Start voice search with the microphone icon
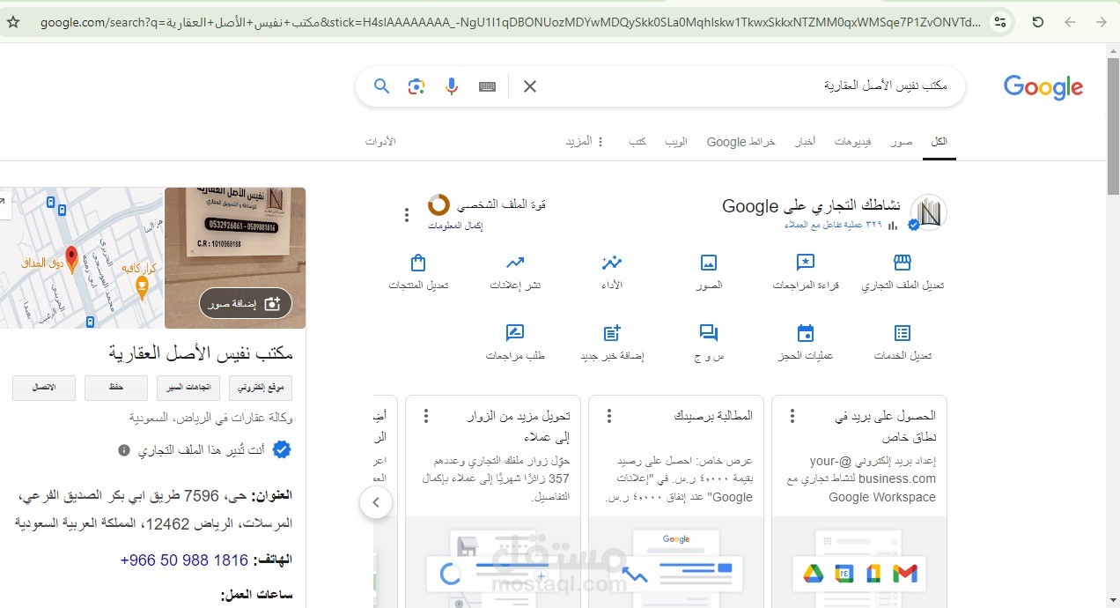Image resolution: width=1120 pixels, height=608 pixels. point(452,85)
